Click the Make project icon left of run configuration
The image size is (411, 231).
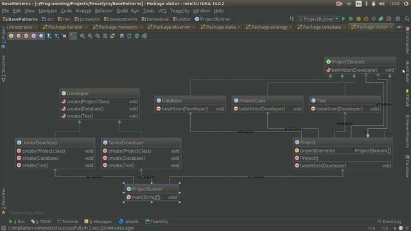(292, 19)
